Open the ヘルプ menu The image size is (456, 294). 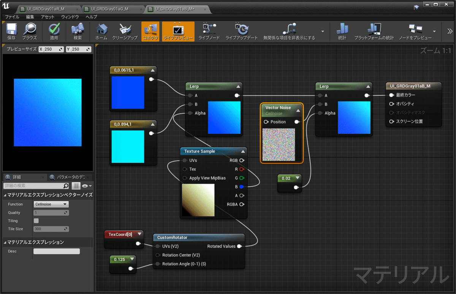pyautogui.click(x=91, y=17)
